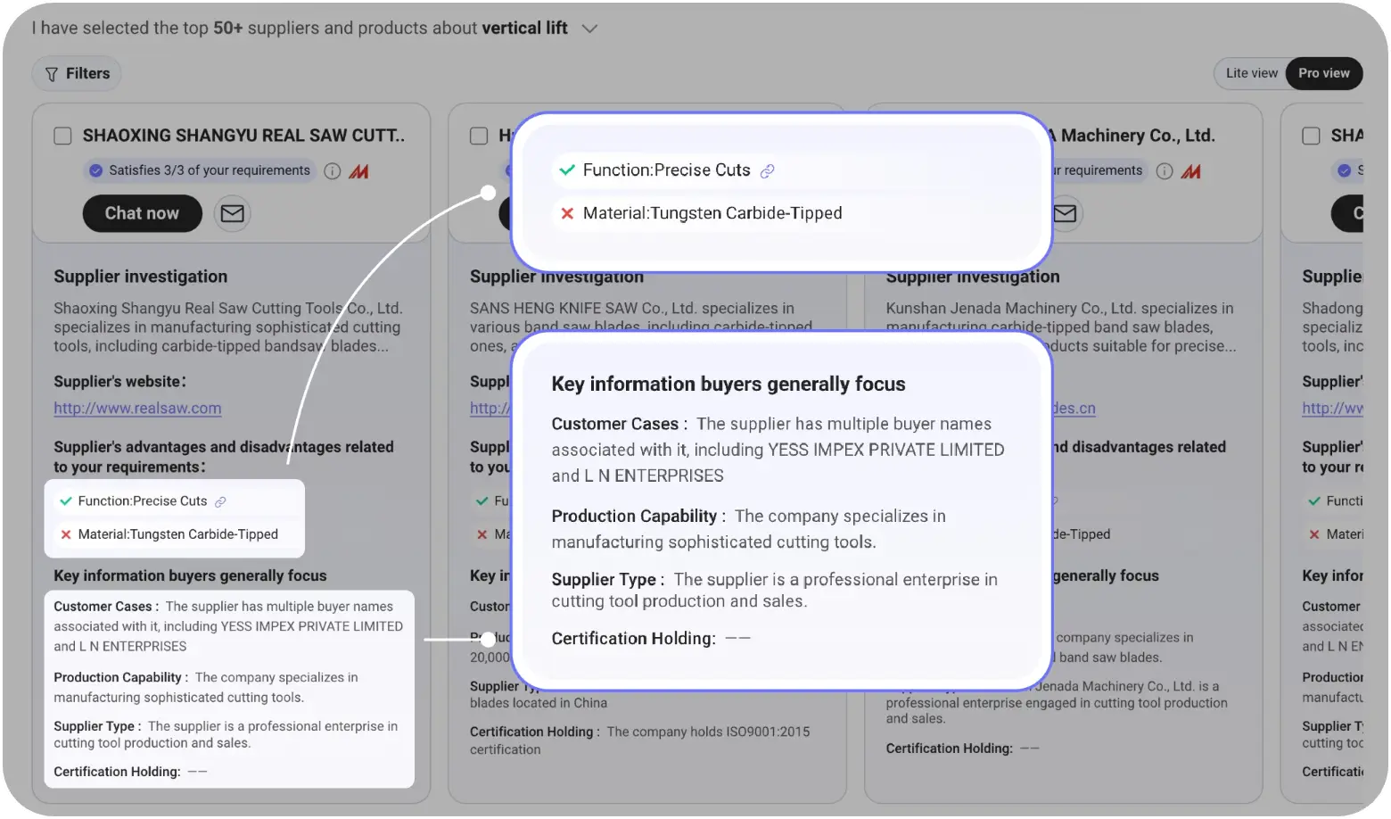The image size is (1391, 819).
Task: Expand the vertical lift dropdown chevron
Action: pyautogui.click(x=589, y=29)
